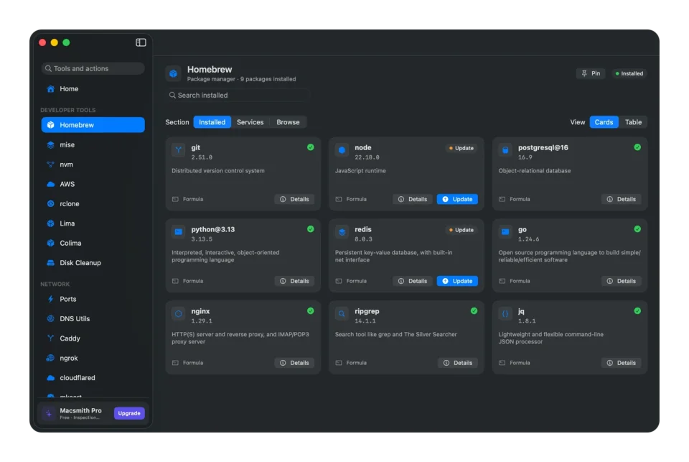Click the redis package icon
Image resolution: width=689 pixels, height=462 pixels.
[x=342, y=232]
